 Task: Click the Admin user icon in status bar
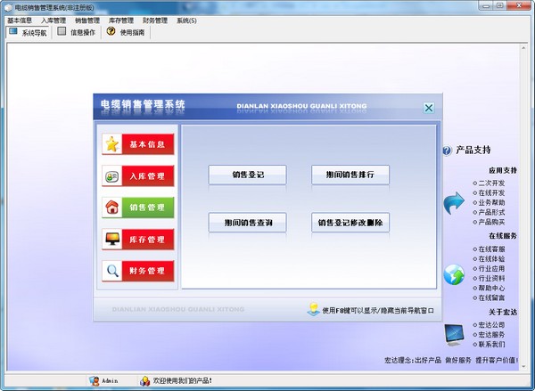point(94,380)
